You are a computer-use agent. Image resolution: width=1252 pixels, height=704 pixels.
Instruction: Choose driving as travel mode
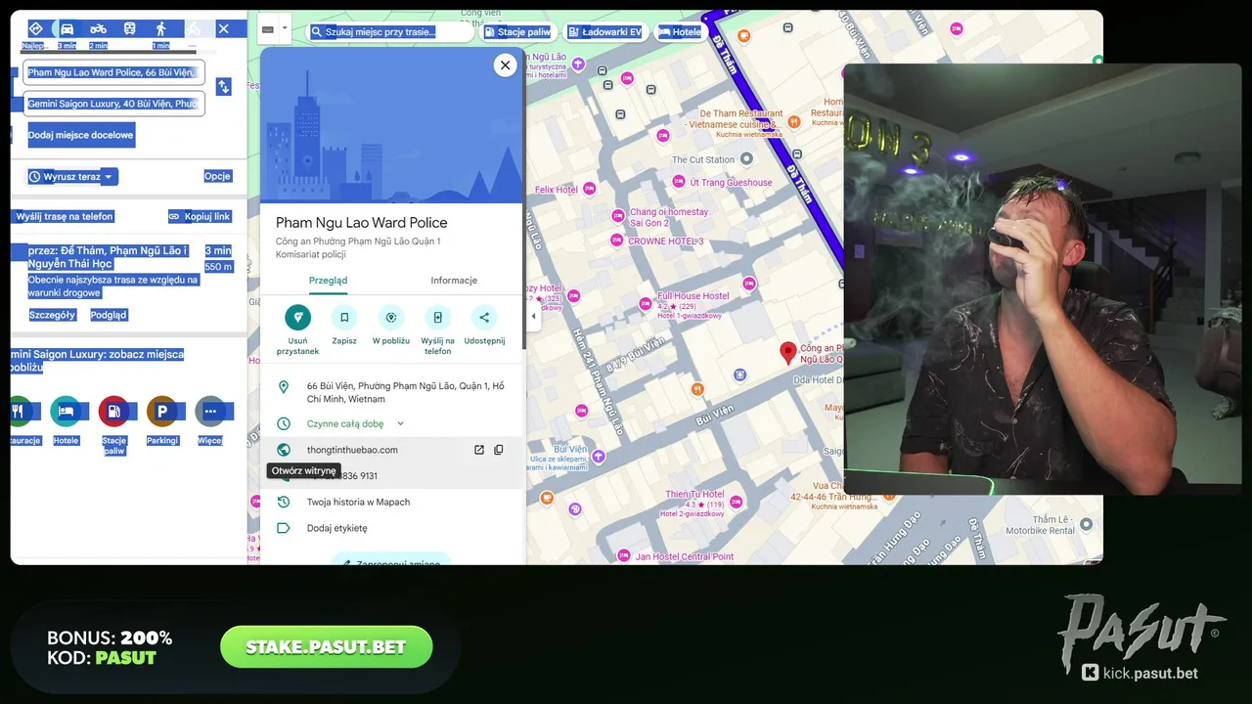click(67, 28)
